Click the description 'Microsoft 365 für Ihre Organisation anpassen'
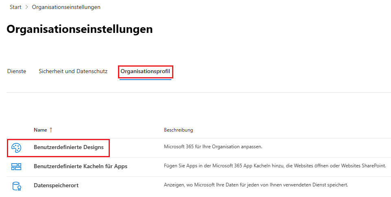Viewport: 391px width, 197px height. coord(213,147)
